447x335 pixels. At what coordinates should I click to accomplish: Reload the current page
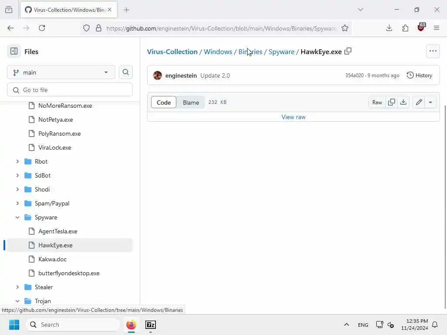[x=42, y=28]
